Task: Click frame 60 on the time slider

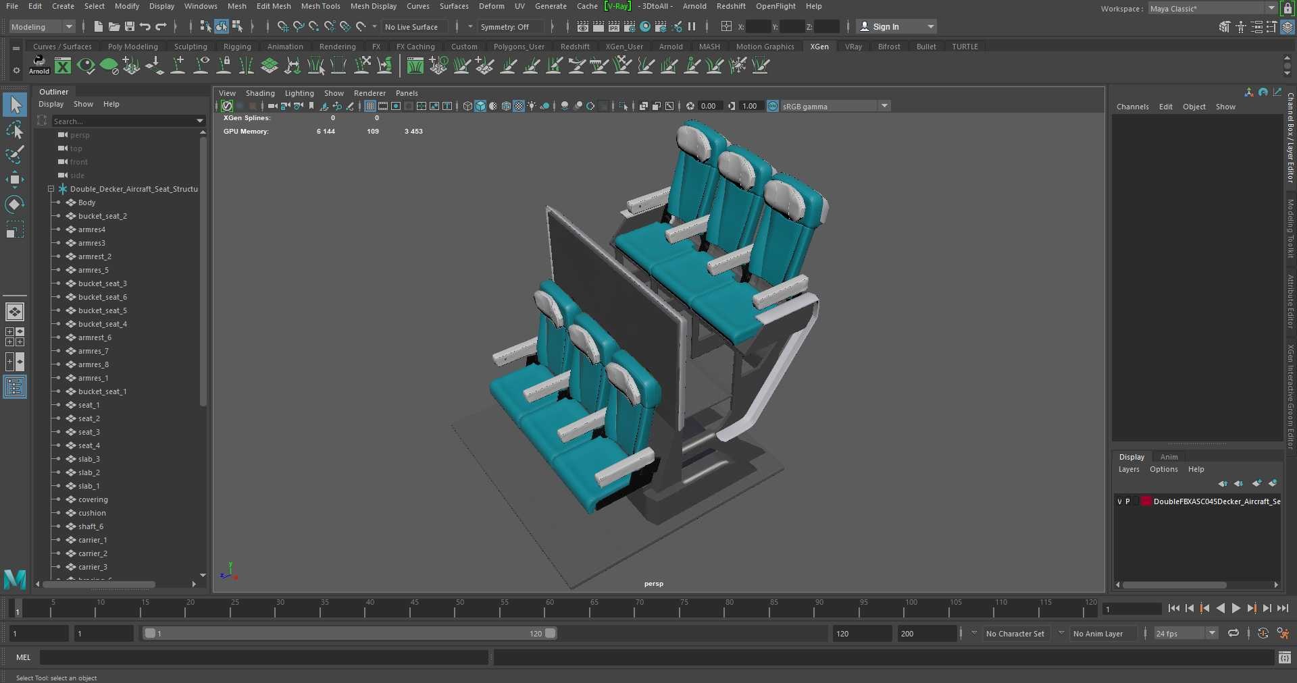Action: (549, 607)
